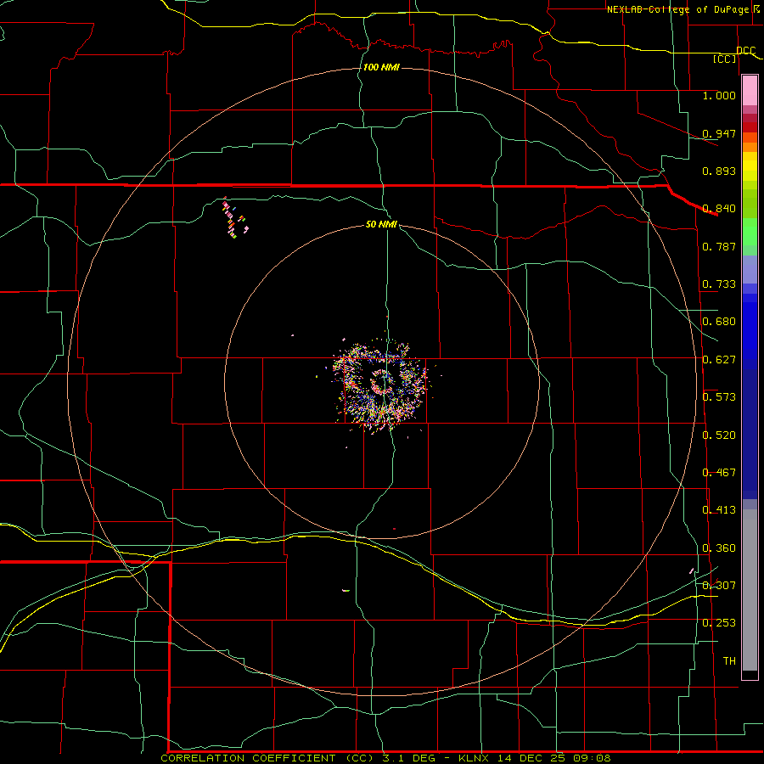Image resolution: width=764 pixels, height=764 pixels.
Task: Click the central radar echo cluster
Action: click(381, 386)
